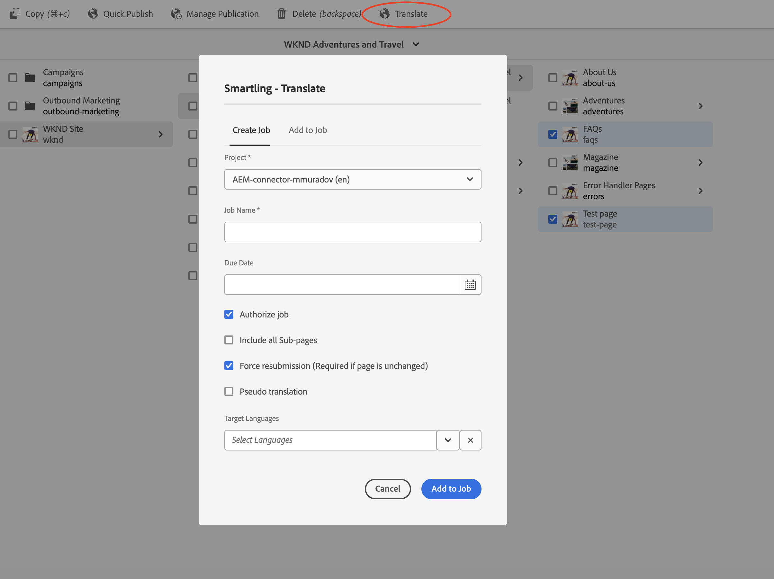Open the Due Date calendar picker

click(x=470, y=284)
